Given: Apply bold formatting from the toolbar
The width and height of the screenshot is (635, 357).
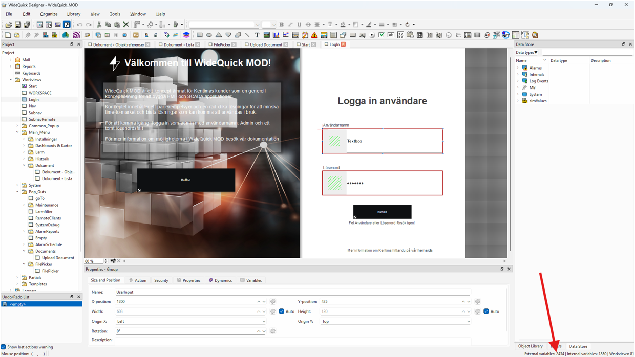Looking at the screenshot, I should [x=282, y=24].
